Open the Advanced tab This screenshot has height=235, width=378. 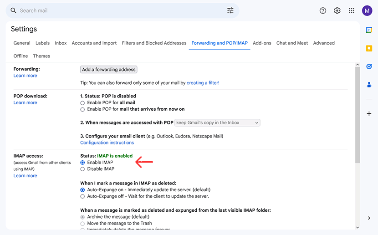click(324, 43)
